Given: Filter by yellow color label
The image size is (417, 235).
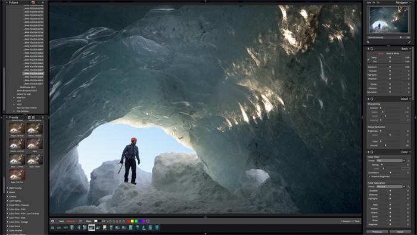Looking at the screenshot, I should (132, 221).
